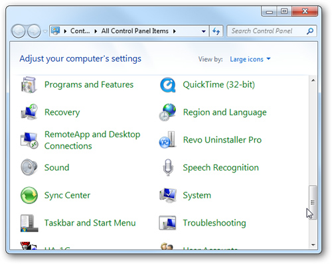Screen dimensions: 332x264
Task: Open Programs and Features link
Action: pyautogui.click(x=89, y=85)
